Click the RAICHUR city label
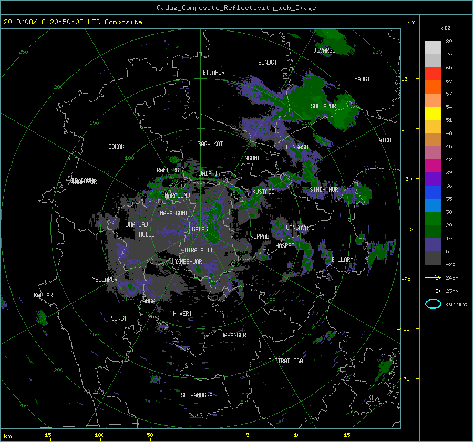 click(x=386, y=140)
